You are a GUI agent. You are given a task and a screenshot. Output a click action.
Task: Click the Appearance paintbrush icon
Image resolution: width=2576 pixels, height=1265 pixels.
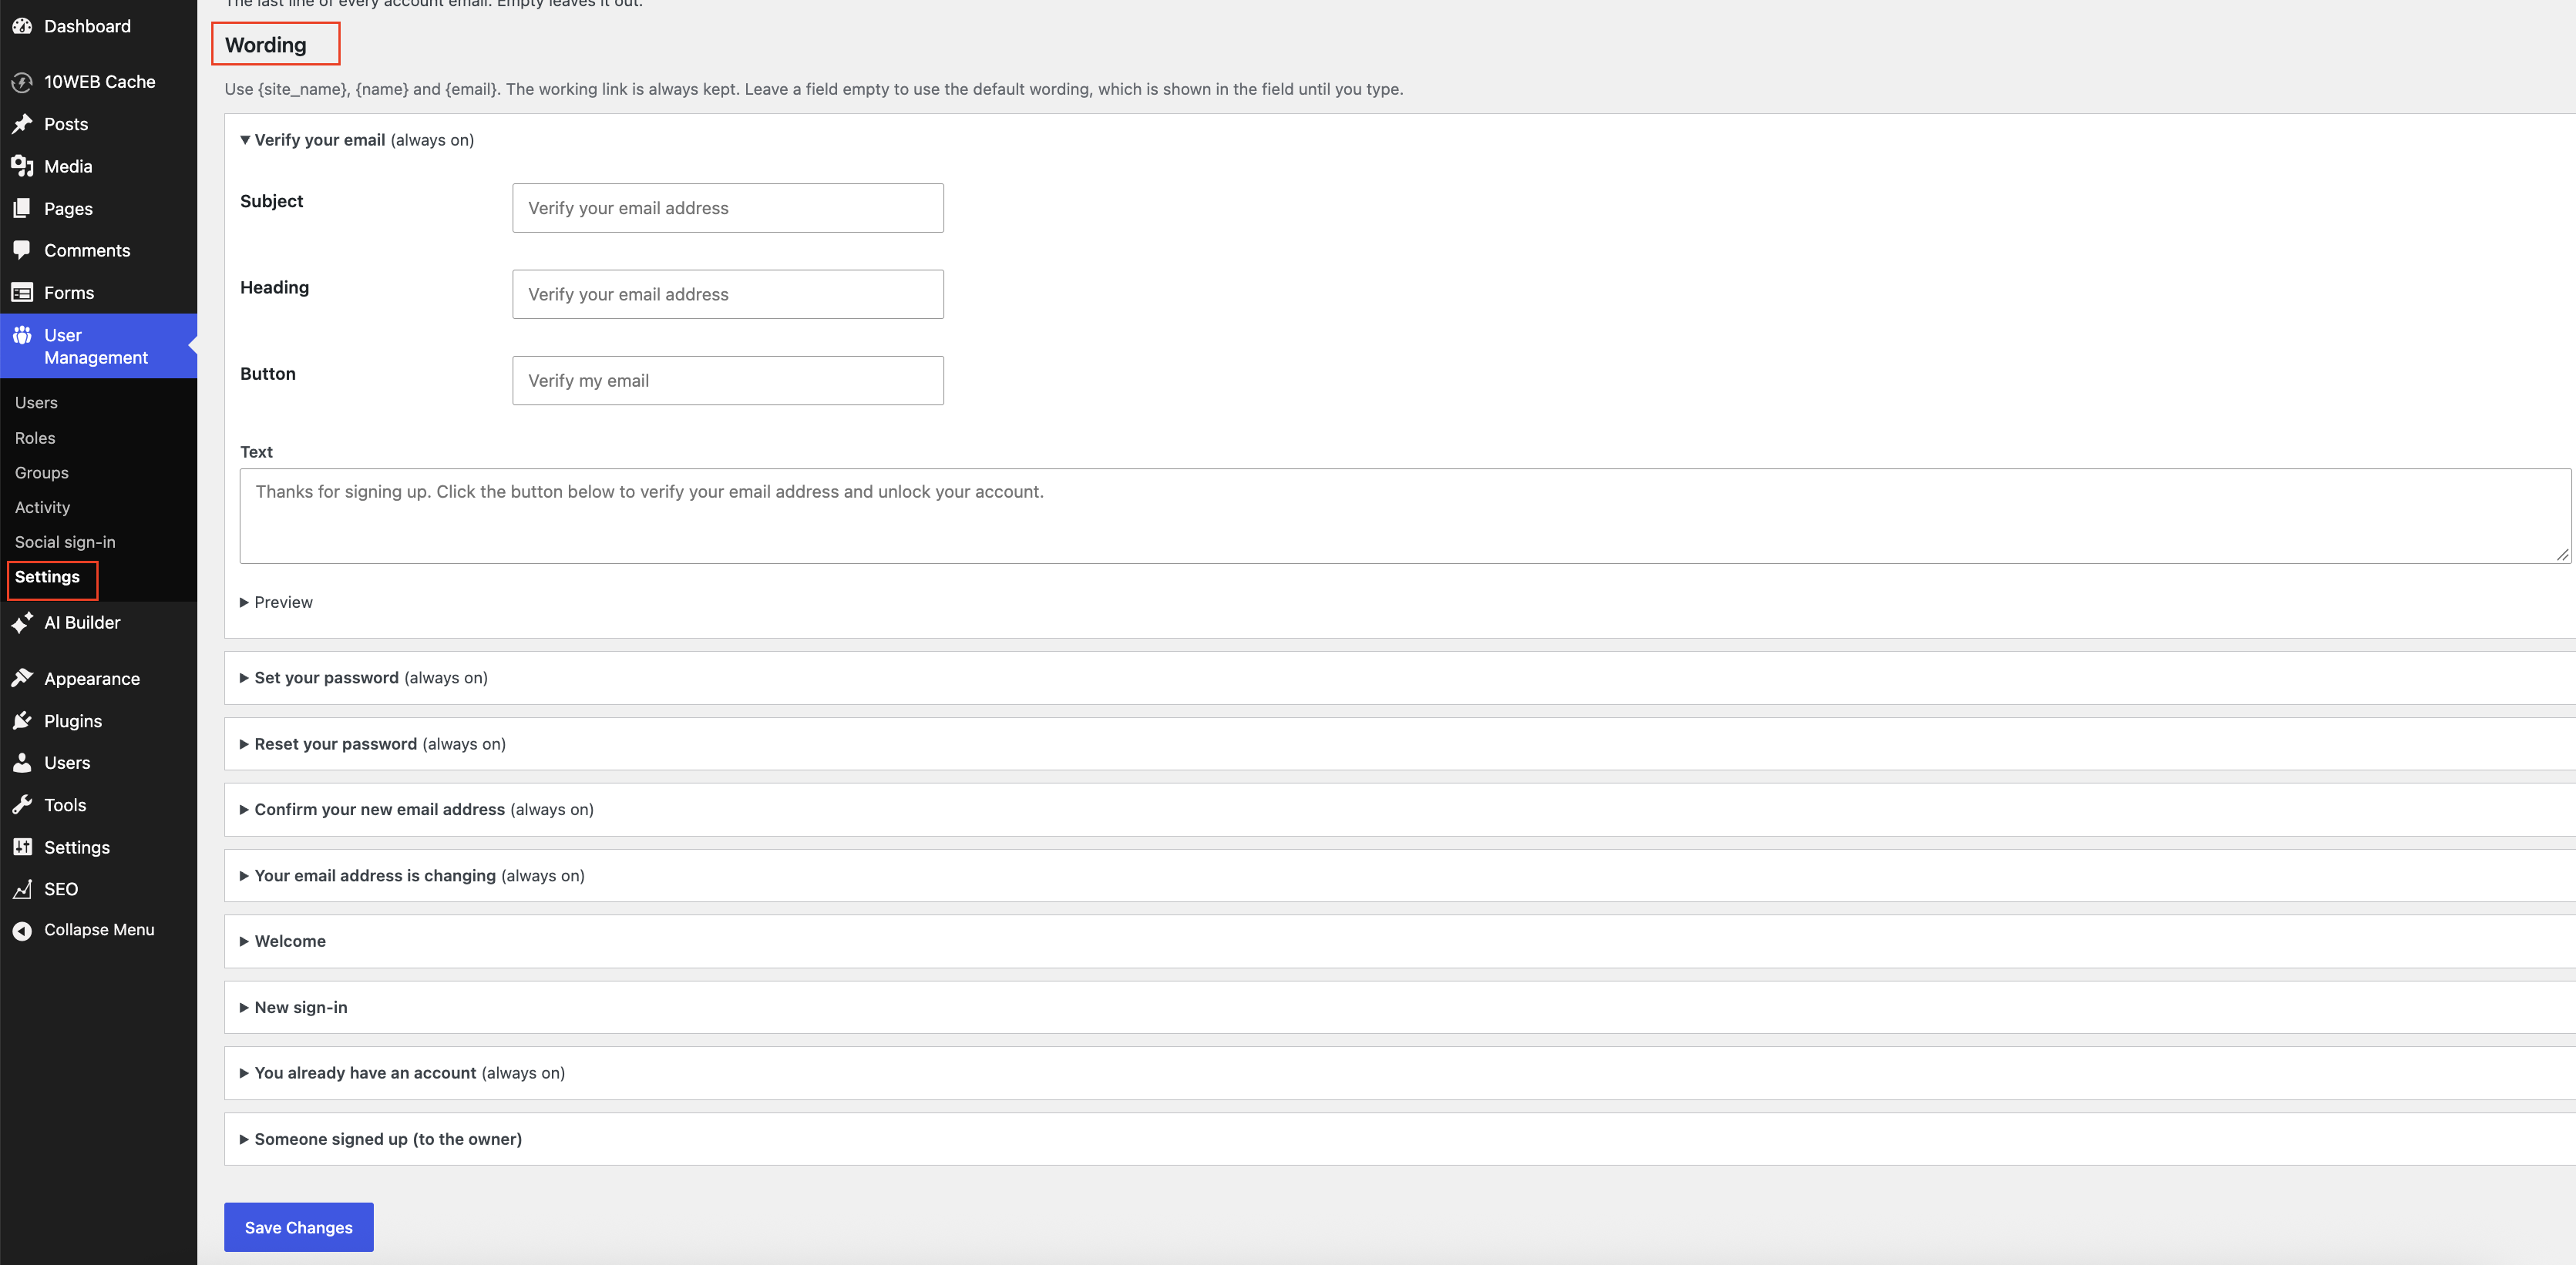[x=22, y=679]
